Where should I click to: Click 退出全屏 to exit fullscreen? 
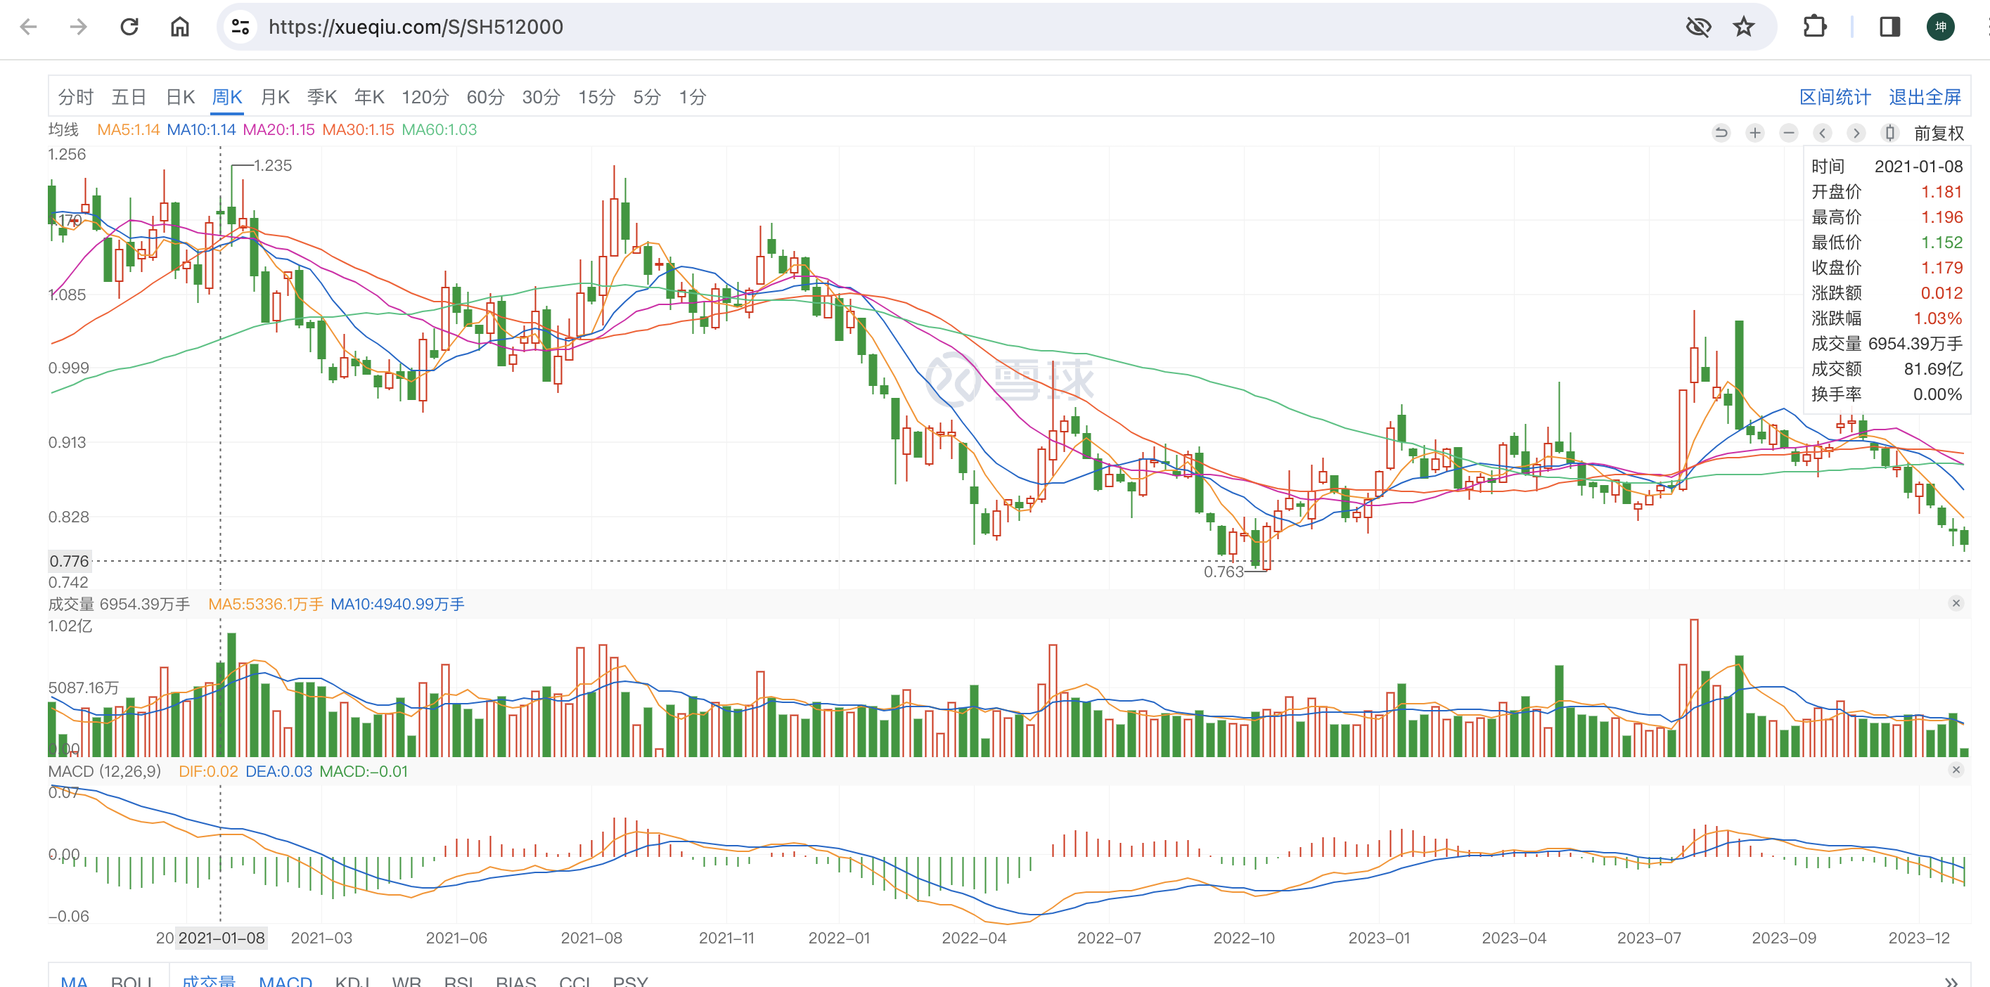(x=1925, y=97)
